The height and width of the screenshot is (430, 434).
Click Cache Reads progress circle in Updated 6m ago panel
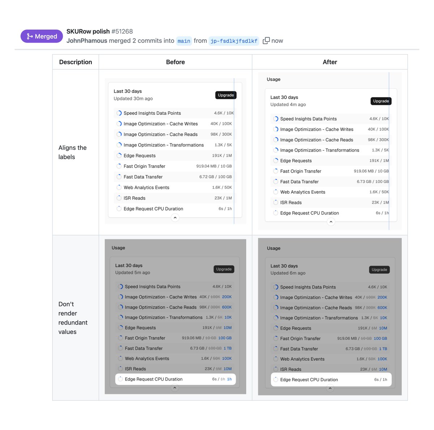pyautogui.click(x=276, y=308)
